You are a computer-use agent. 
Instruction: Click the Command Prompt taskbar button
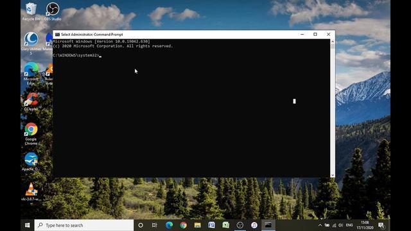[x=268, y=225]
